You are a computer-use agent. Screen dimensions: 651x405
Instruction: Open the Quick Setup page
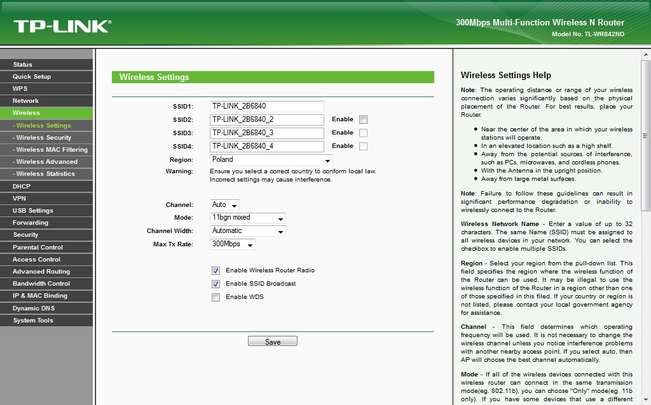(x=46, y=77)
